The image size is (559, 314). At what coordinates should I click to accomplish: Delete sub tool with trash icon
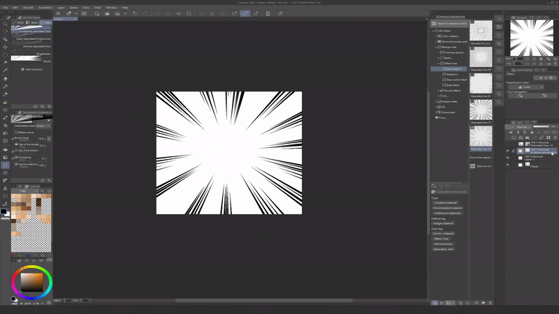[49, 107]
